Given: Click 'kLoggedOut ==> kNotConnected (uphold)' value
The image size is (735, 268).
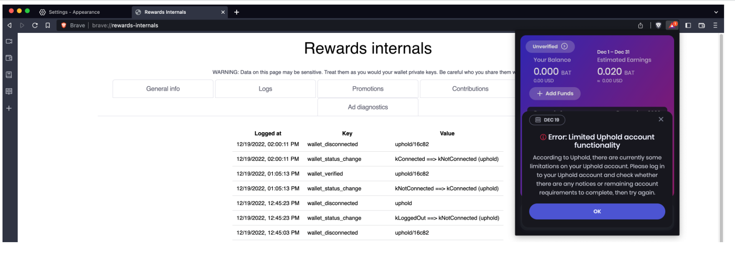Looking at the screenshot, I should (447, 218).
